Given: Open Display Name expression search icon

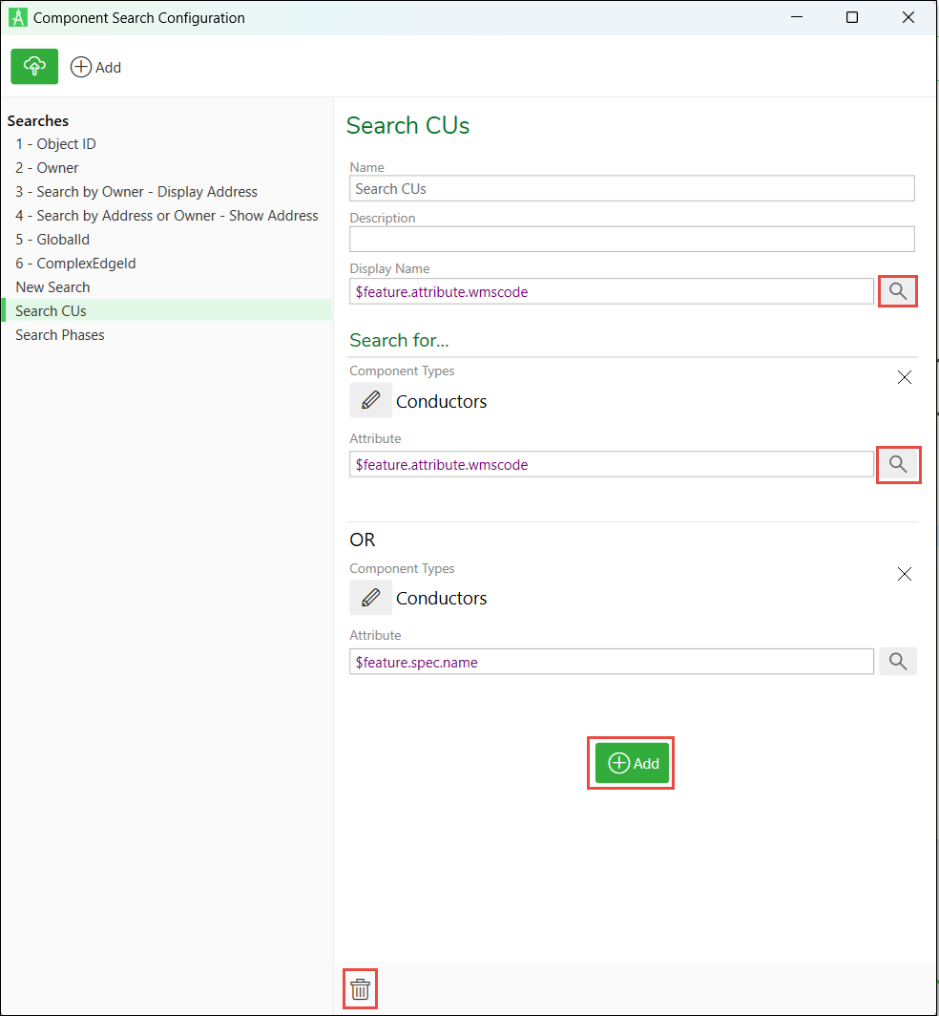Looking at the screenshot, I should tap(898, 291).
